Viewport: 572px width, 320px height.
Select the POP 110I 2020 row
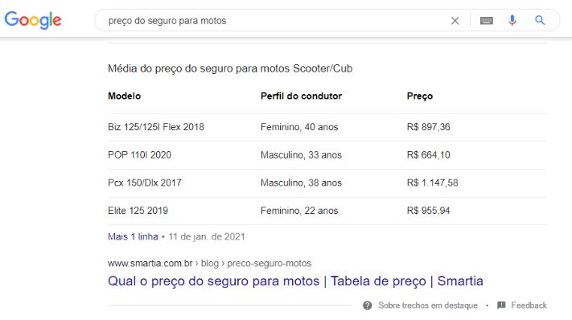click(x=327, y=155)
